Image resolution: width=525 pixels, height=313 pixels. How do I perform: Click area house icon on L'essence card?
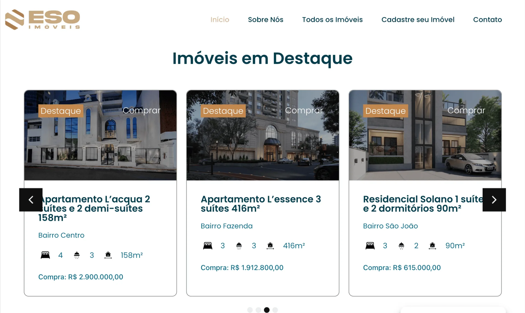[270, 246]
